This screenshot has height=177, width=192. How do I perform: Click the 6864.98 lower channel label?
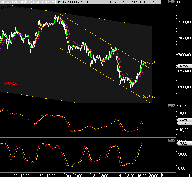pos(149,96)
